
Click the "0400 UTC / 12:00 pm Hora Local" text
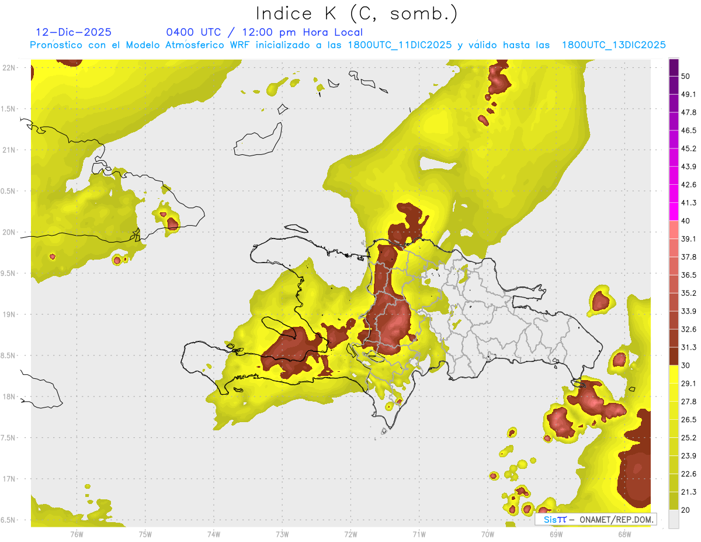point(265,32)
